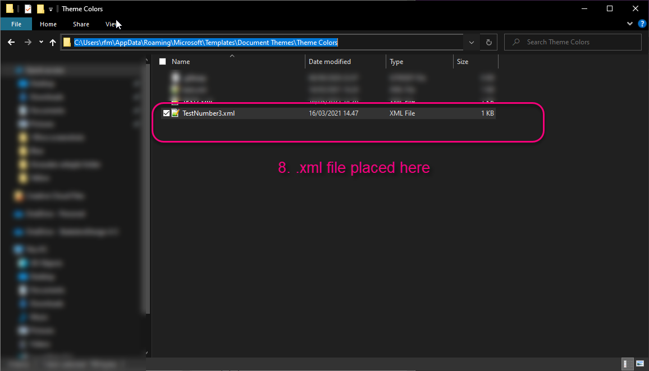This screenshot has height=371, width=649.
Task: Click the Back navigation arrow
Action: coord(11,42)
